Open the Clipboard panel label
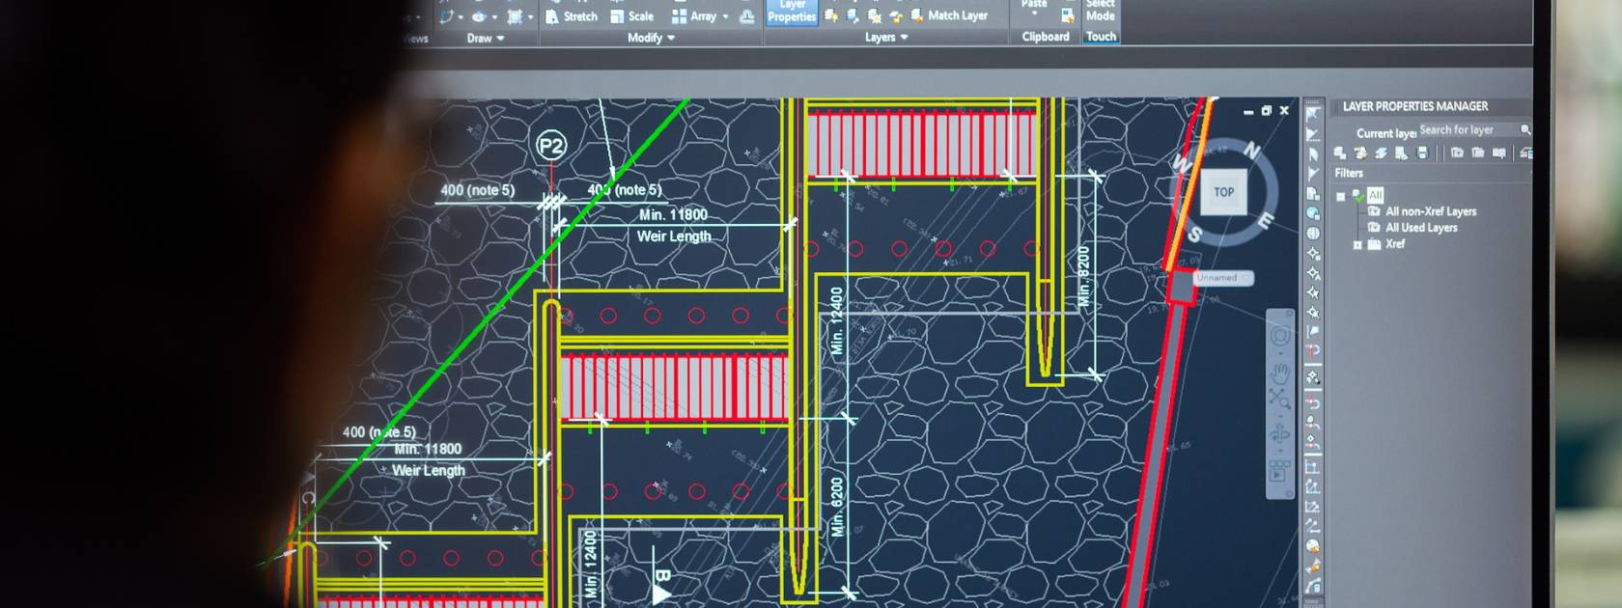Viewport: 1622px width, 608px height. click(1046, 37)
